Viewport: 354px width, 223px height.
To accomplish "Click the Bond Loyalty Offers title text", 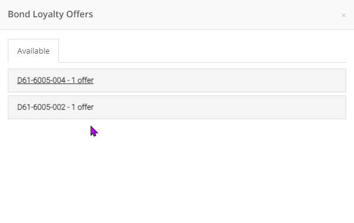I will 50,14.
